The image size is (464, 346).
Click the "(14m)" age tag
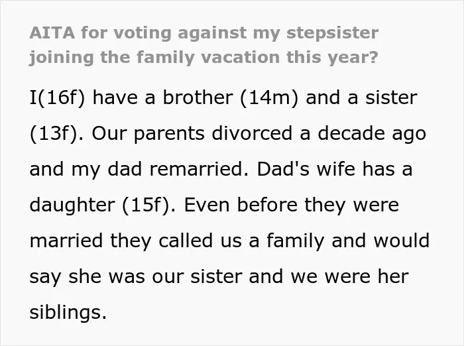pyautogui.click(x=269, y=97)
